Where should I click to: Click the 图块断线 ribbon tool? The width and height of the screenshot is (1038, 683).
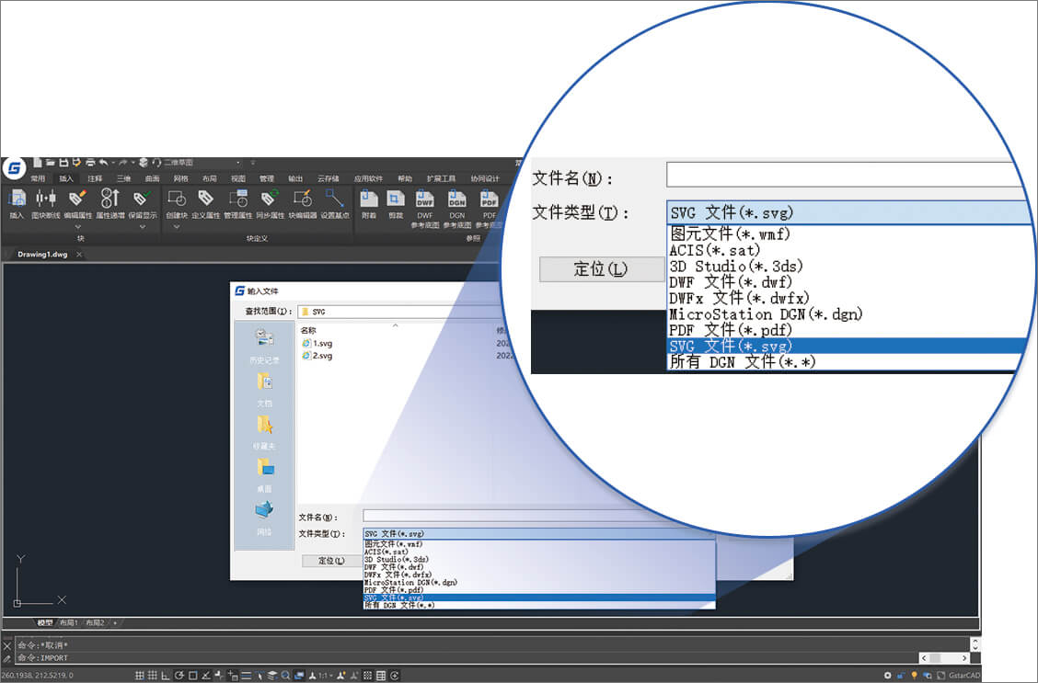[x=46, y=203]
